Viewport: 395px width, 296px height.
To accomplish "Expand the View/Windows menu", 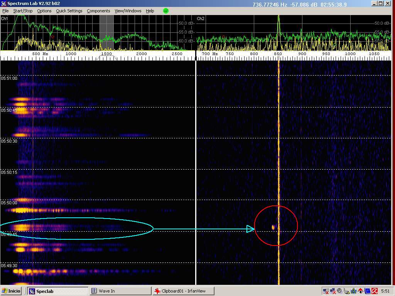I will [x=128, y=11].
